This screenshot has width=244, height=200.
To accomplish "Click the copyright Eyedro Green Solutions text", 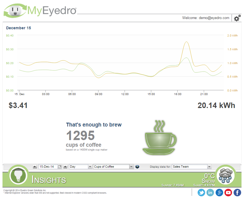I will tap(25, 190).
